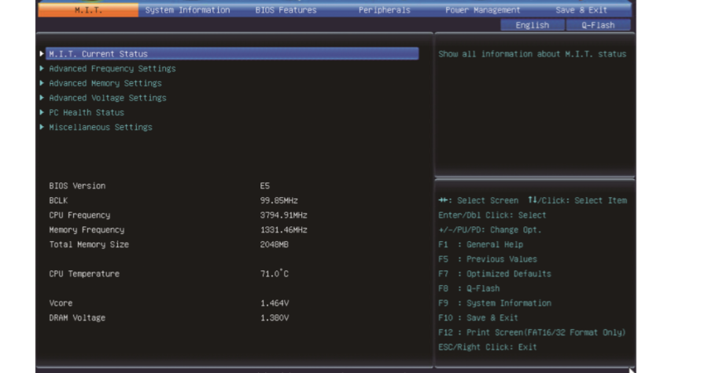Viewport: 708px width, 373px height.
Task: Expand the M.I.T. Current Status arrow
Action: click(x=42, y=54)
